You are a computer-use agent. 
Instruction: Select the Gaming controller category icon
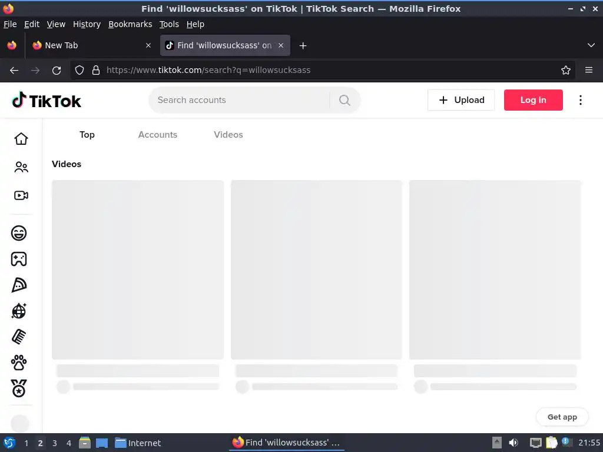point(19,259)
